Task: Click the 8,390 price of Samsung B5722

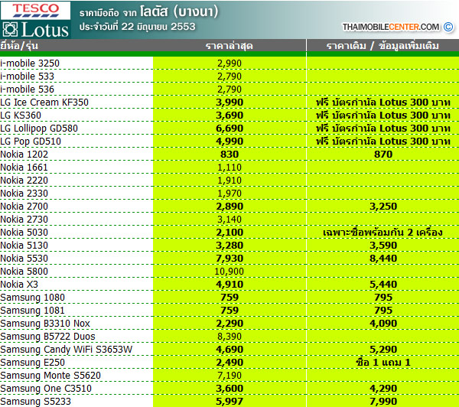Action: pyautogui.click(x=229, y=336)
